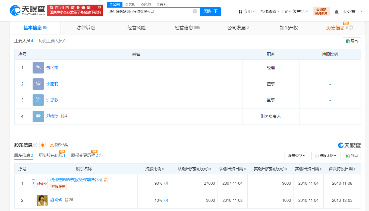Switch to the 法律诉讼 tab
Screen dimensions: 369x211
pyautogui.click(x=86, y=28)
